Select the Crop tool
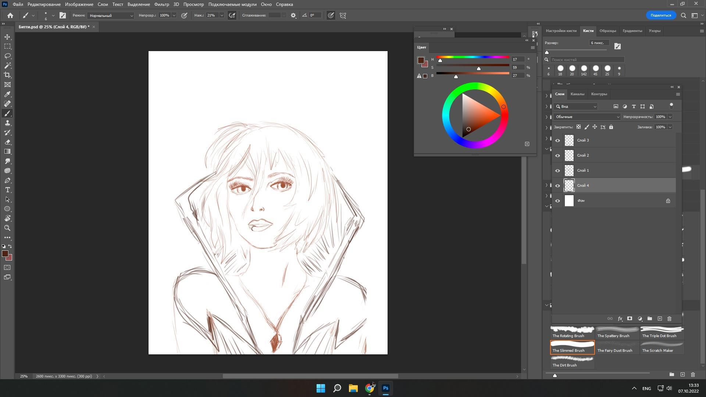 tap(7, 75)
